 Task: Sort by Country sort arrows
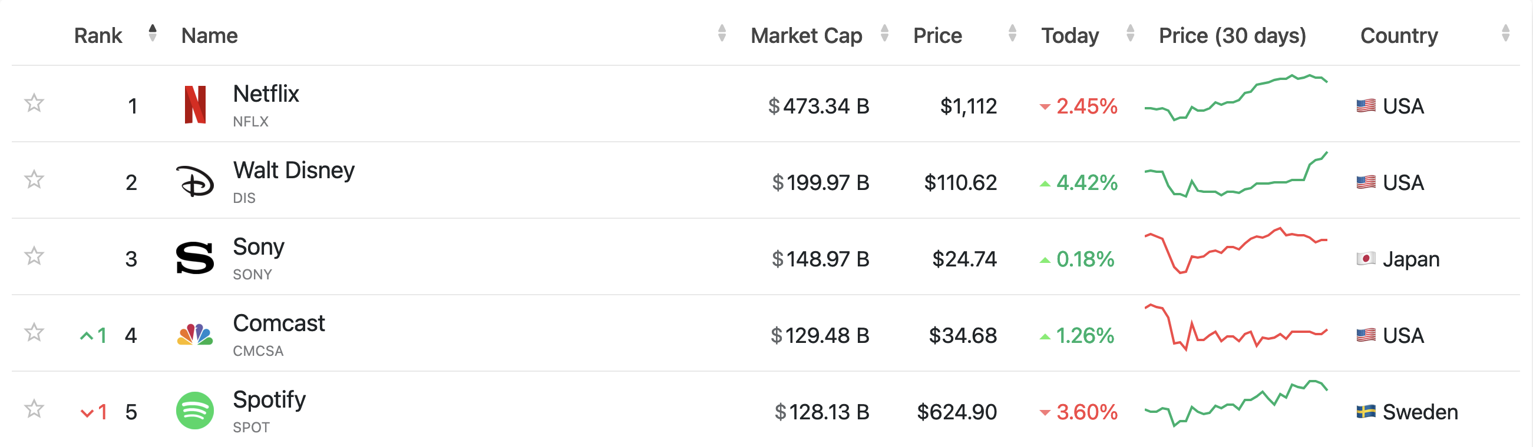(x=1505, y=34)
